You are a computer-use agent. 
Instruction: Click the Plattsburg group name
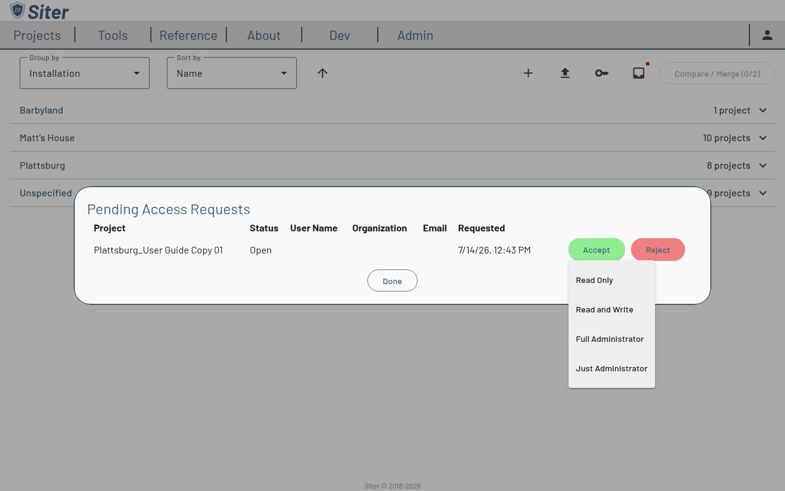point(42,166)
